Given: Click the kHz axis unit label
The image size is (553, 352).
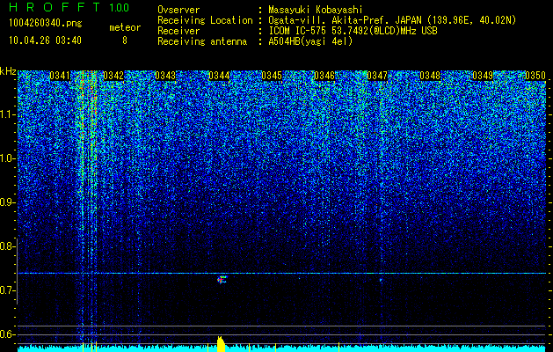Looking at the screenshot, I should pos(8,71).
